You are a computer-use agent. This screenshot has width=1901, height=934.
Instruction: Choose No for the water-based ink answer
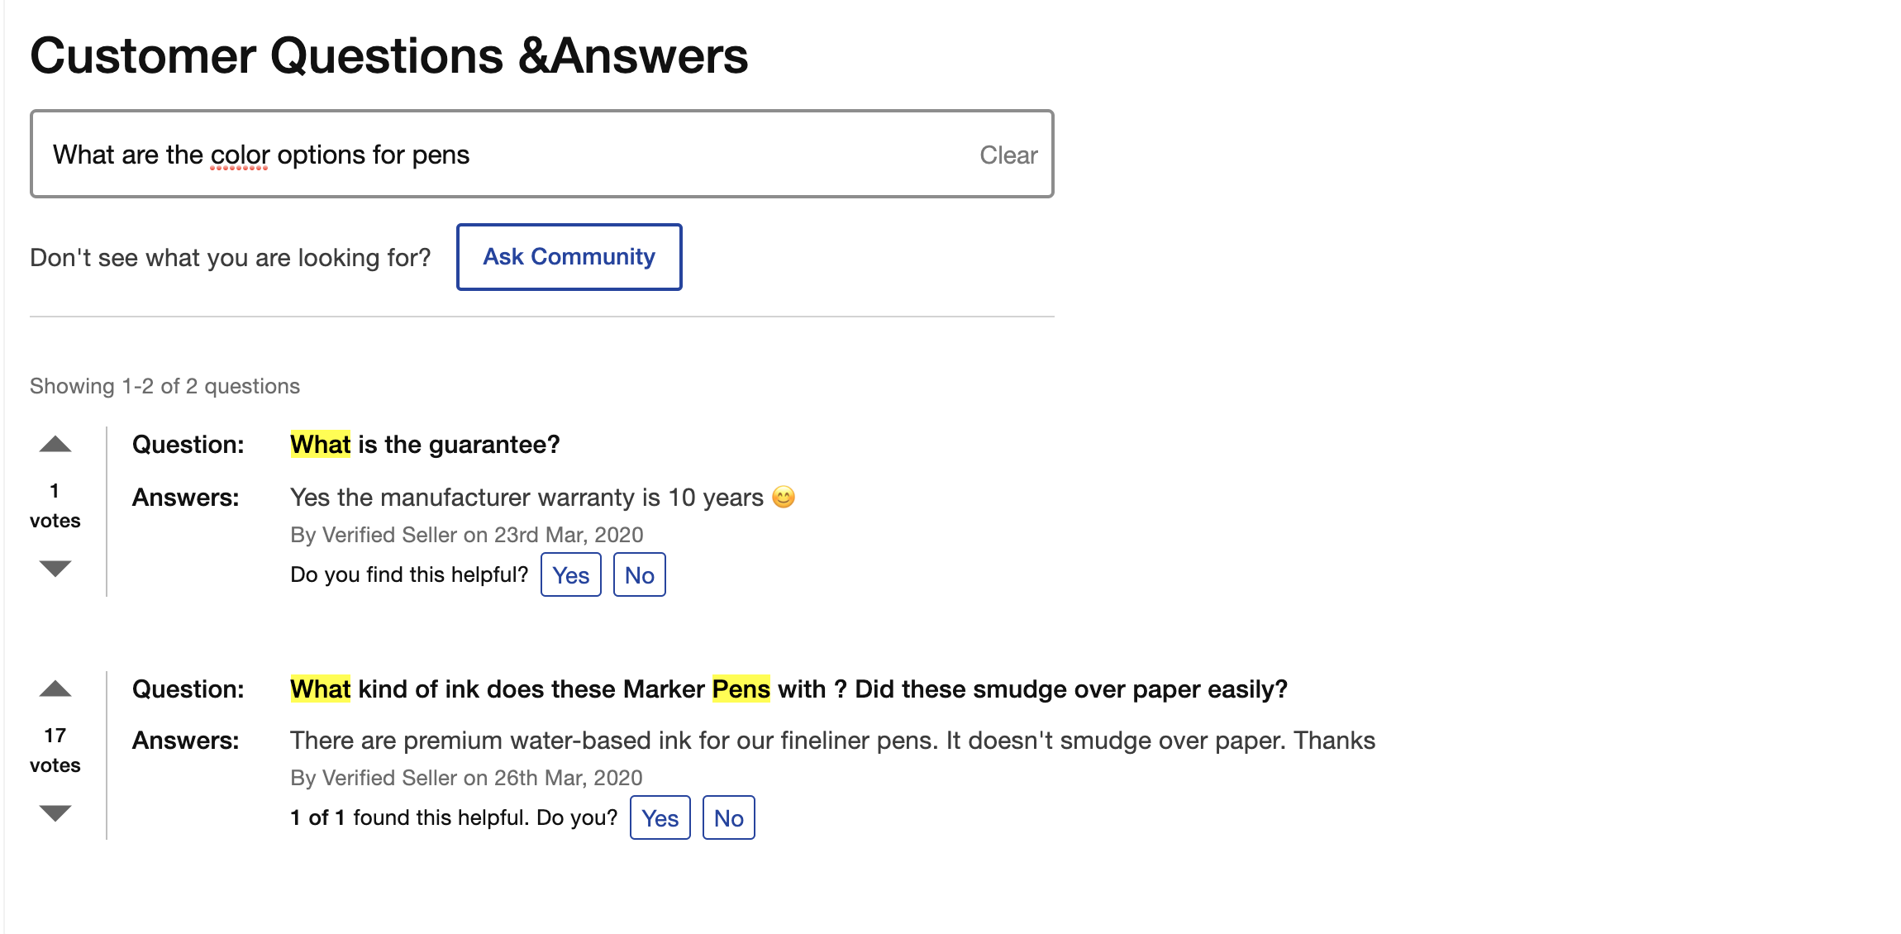[x=728, y=817]
